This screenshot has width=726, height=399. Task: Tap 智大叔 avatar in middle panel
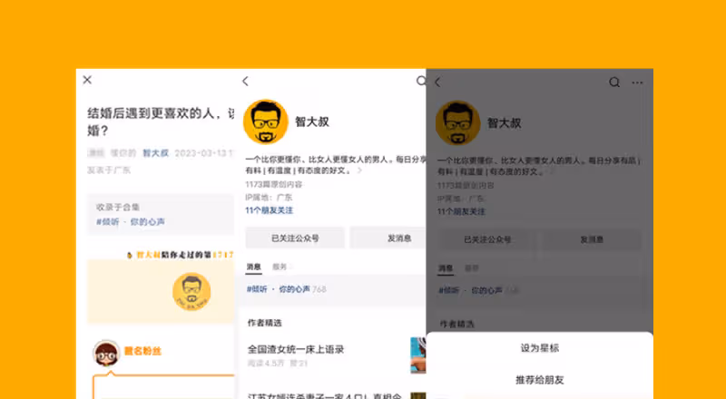(x=265, y=122)
